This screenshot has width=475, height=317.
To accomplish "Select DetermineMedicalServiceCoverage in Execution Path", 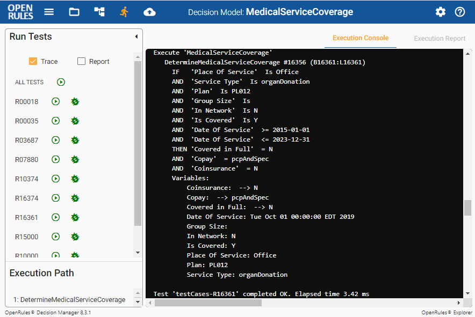I will point(69,300).
